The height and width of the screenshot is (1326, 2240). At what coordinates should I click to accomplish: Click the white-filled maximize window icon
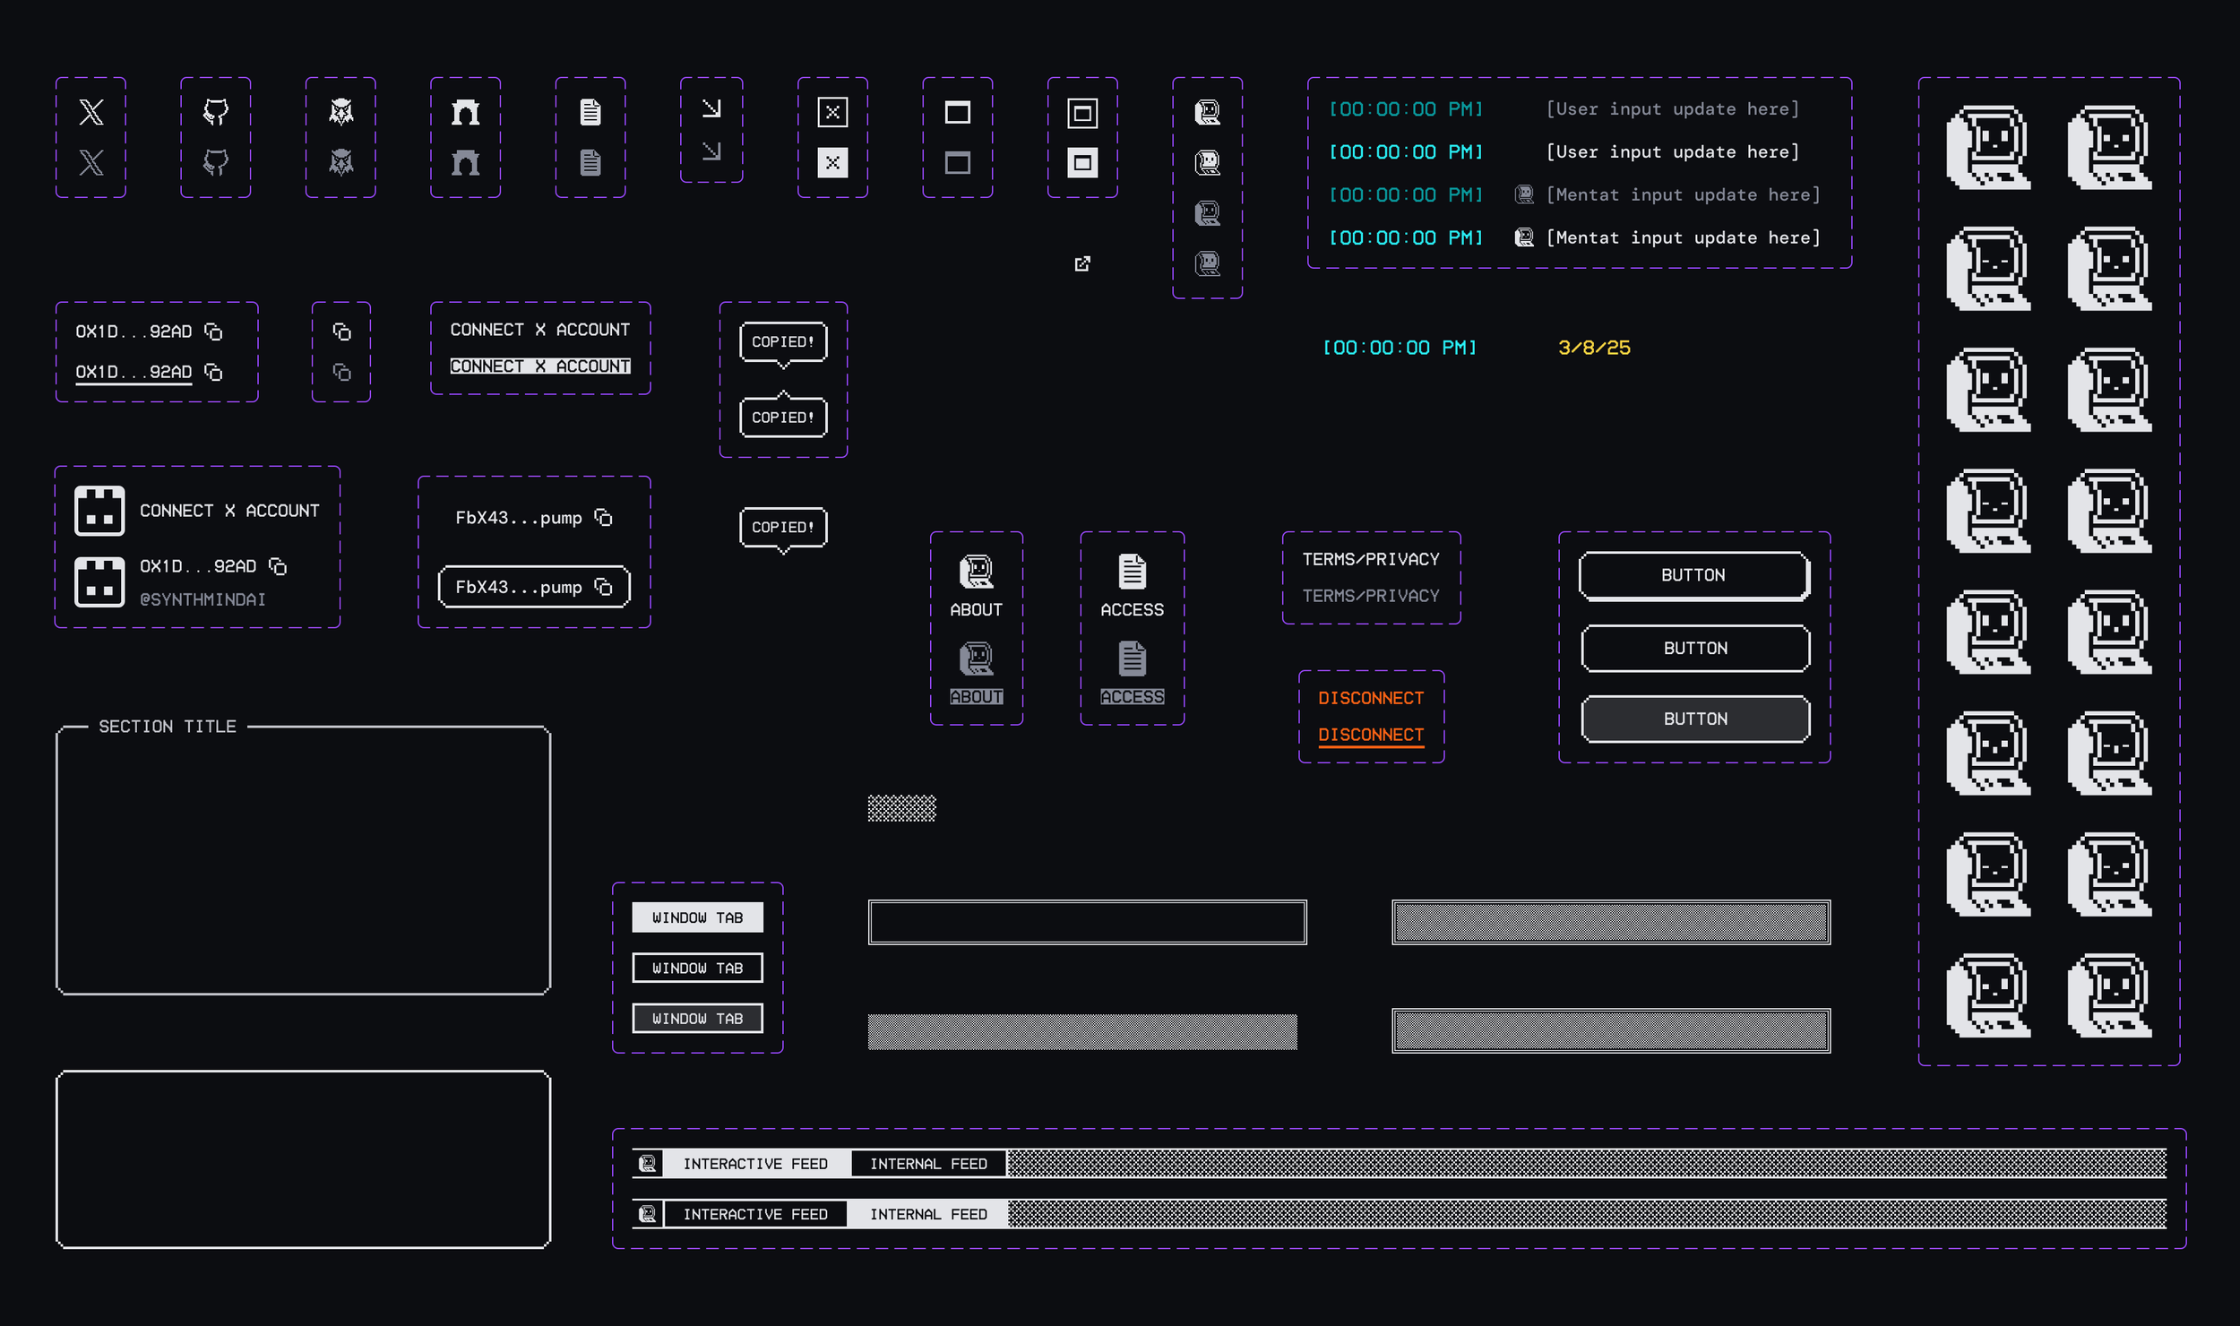(1081, 162)
